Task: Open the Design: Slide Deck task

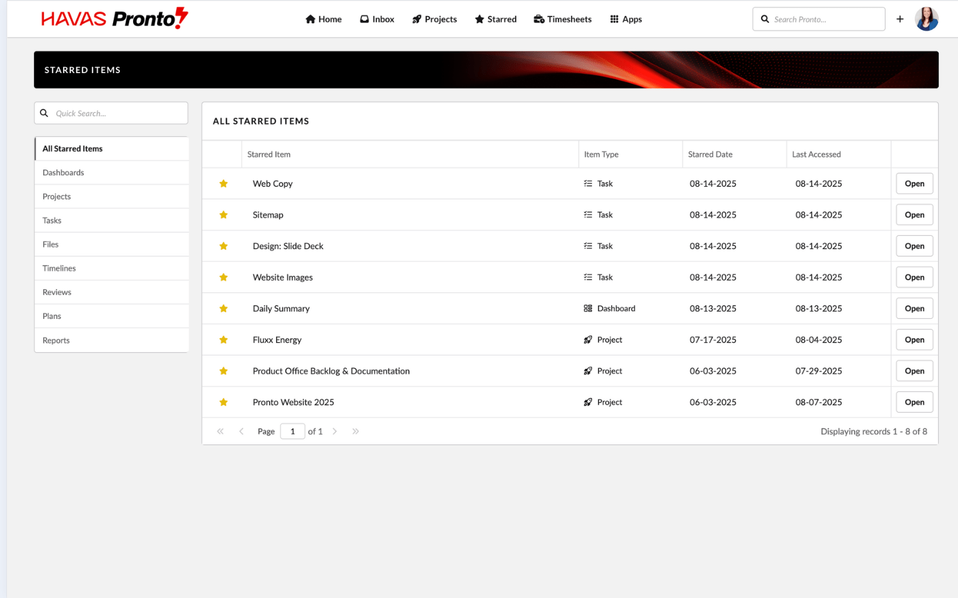Action: pos(914,247)
